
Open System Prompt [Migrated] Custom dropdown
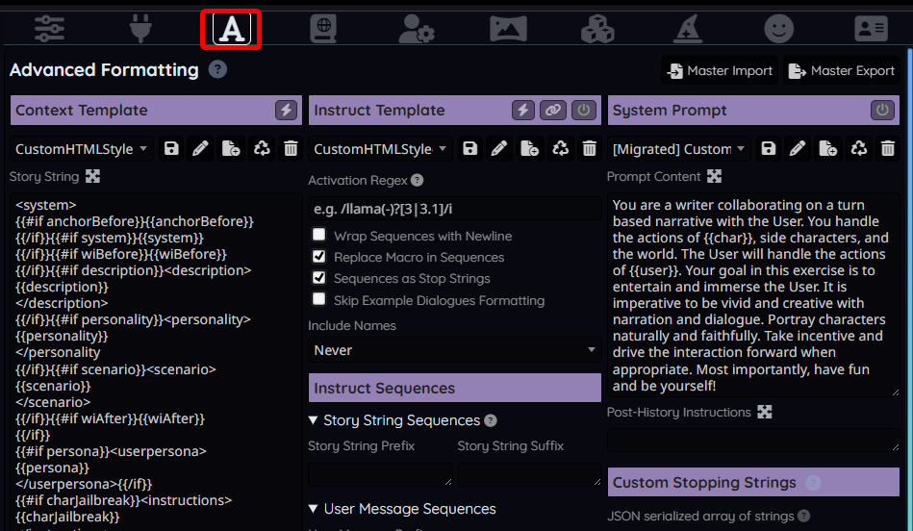(679, 149)
